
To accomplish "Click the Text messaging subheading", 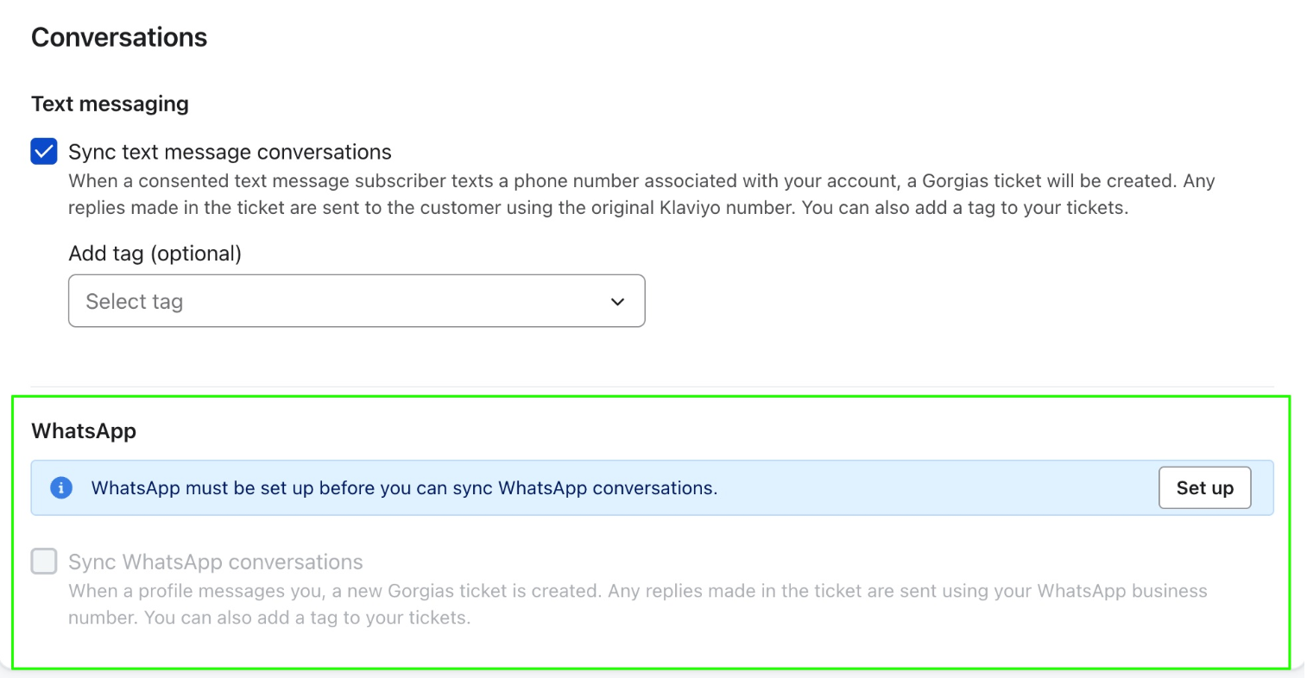I will [110, 104].
